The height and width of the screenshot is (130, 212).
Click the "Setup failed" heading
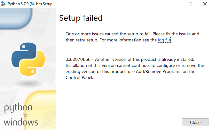(81, 18)
